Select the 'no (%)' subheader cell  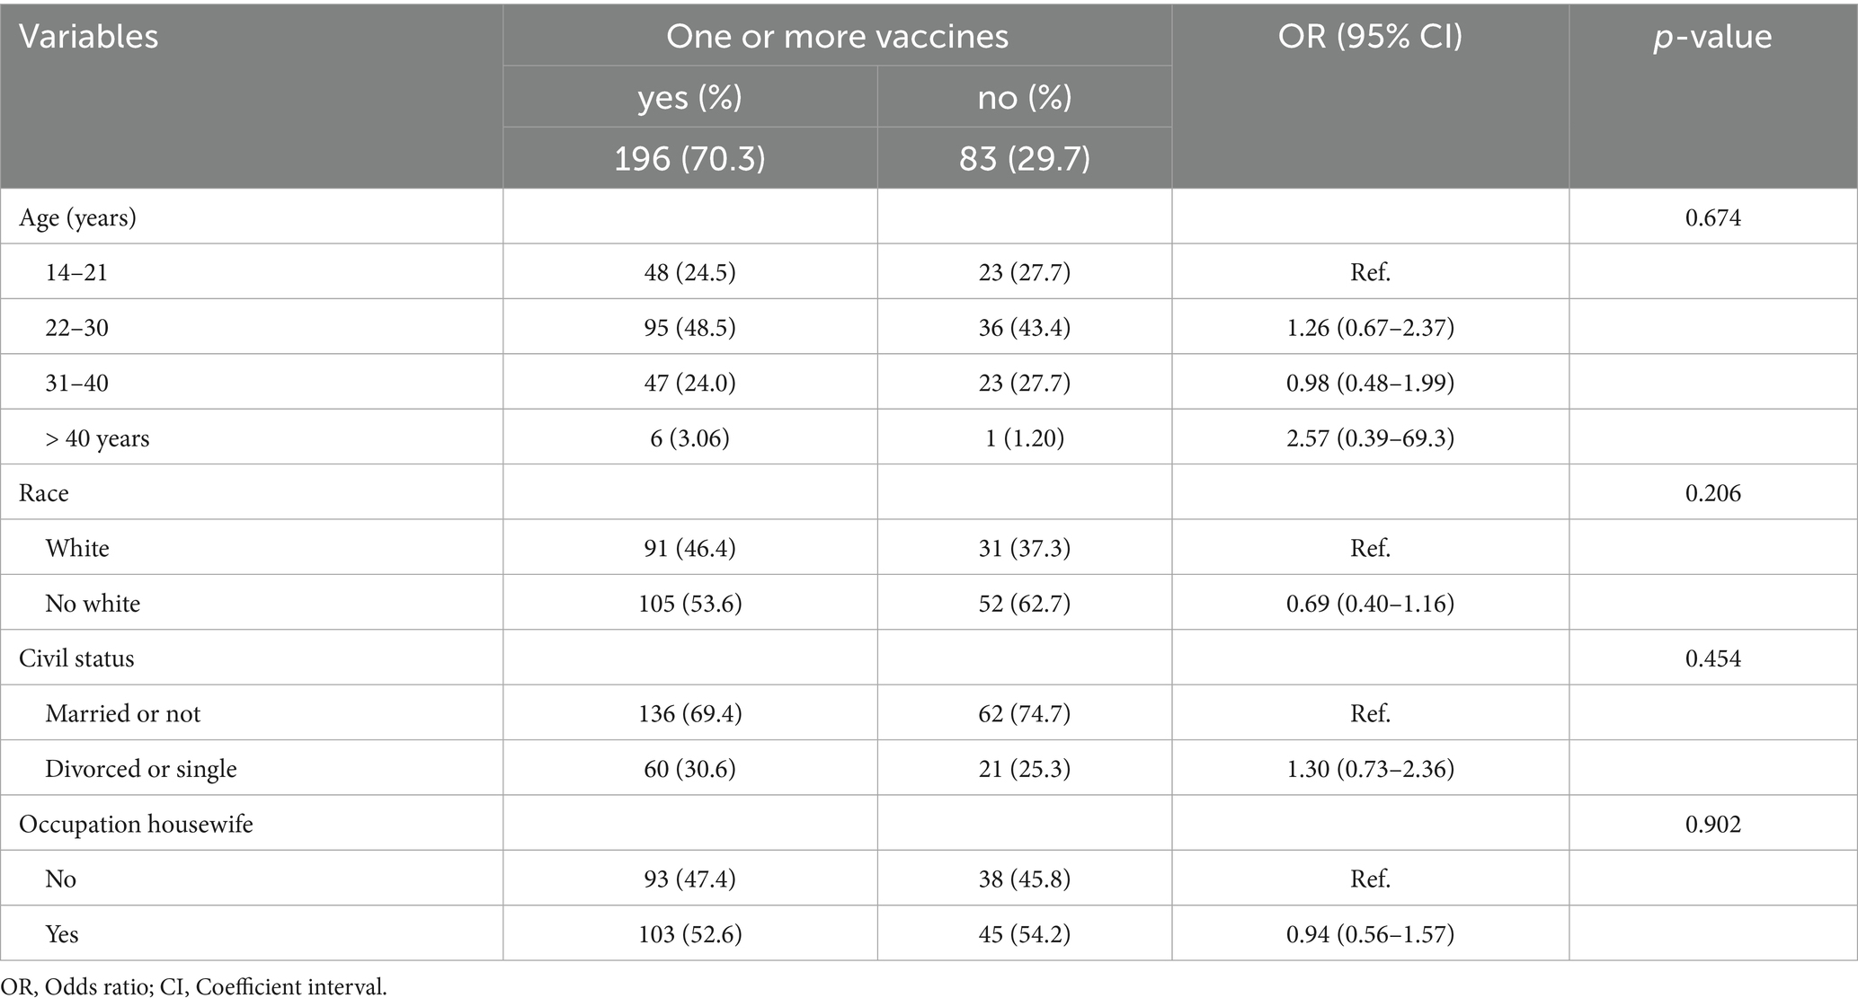coord(1024,97)
